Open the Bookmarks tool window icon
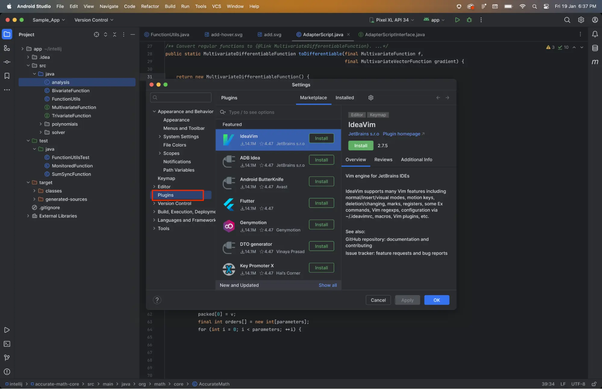Image resolution: width=602 pixels, height=389 pixels. pyautogui.click(x=7, y=76)
